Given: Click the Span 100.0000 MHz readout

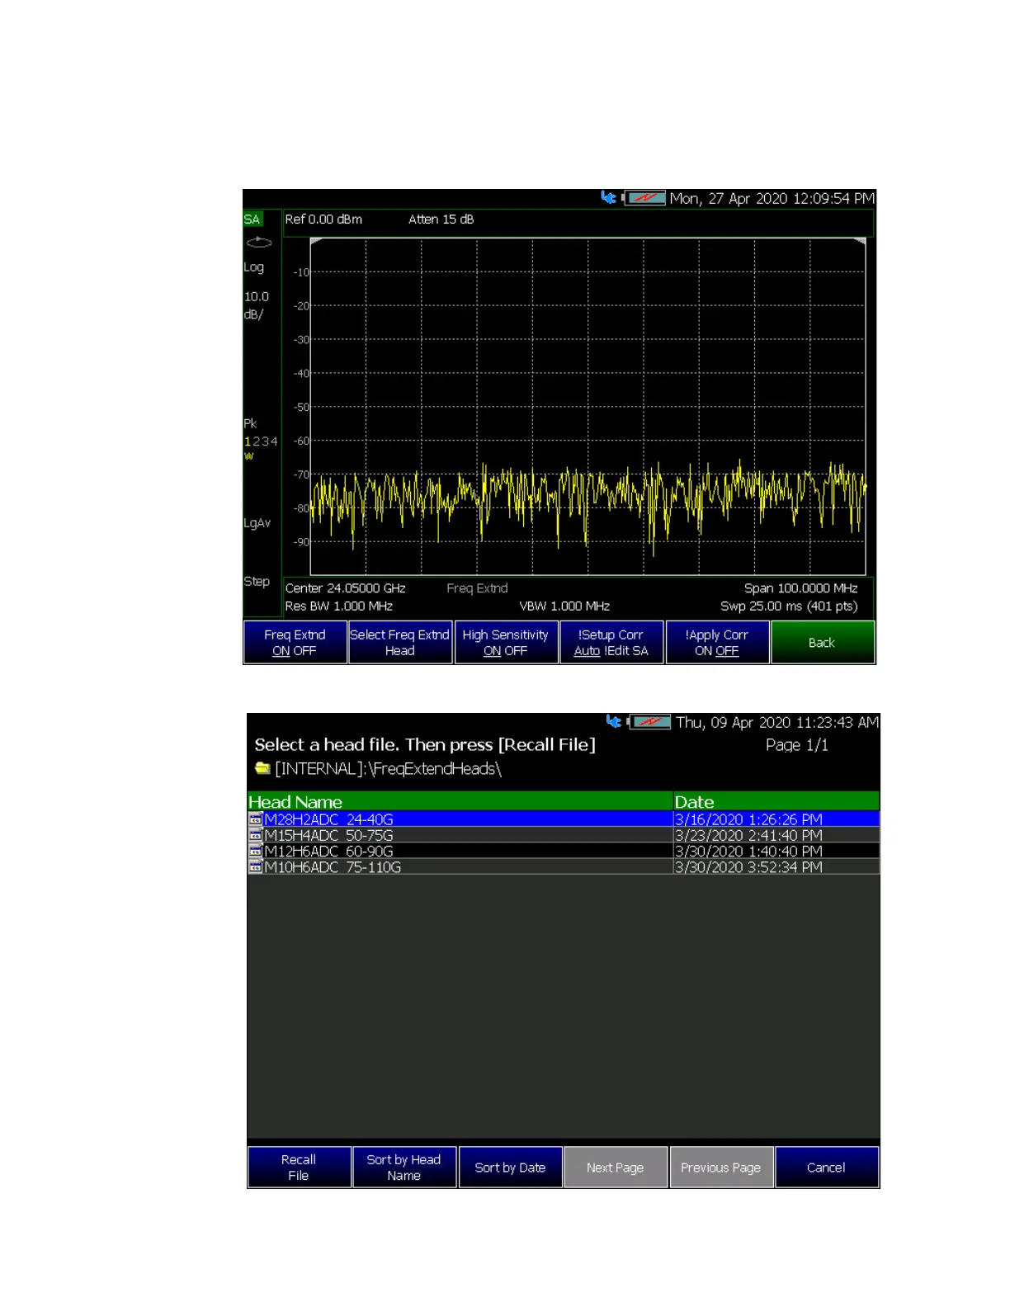Looking at the screenshot, I should (x=801, y=588).
